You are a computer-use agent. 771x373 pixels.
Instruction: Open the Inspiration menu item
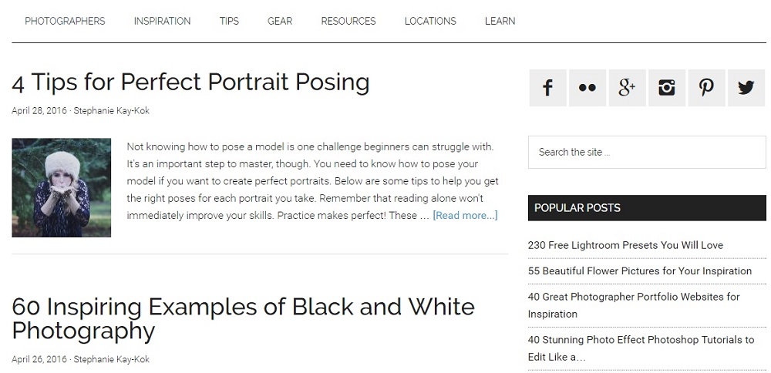click(162, 21)
